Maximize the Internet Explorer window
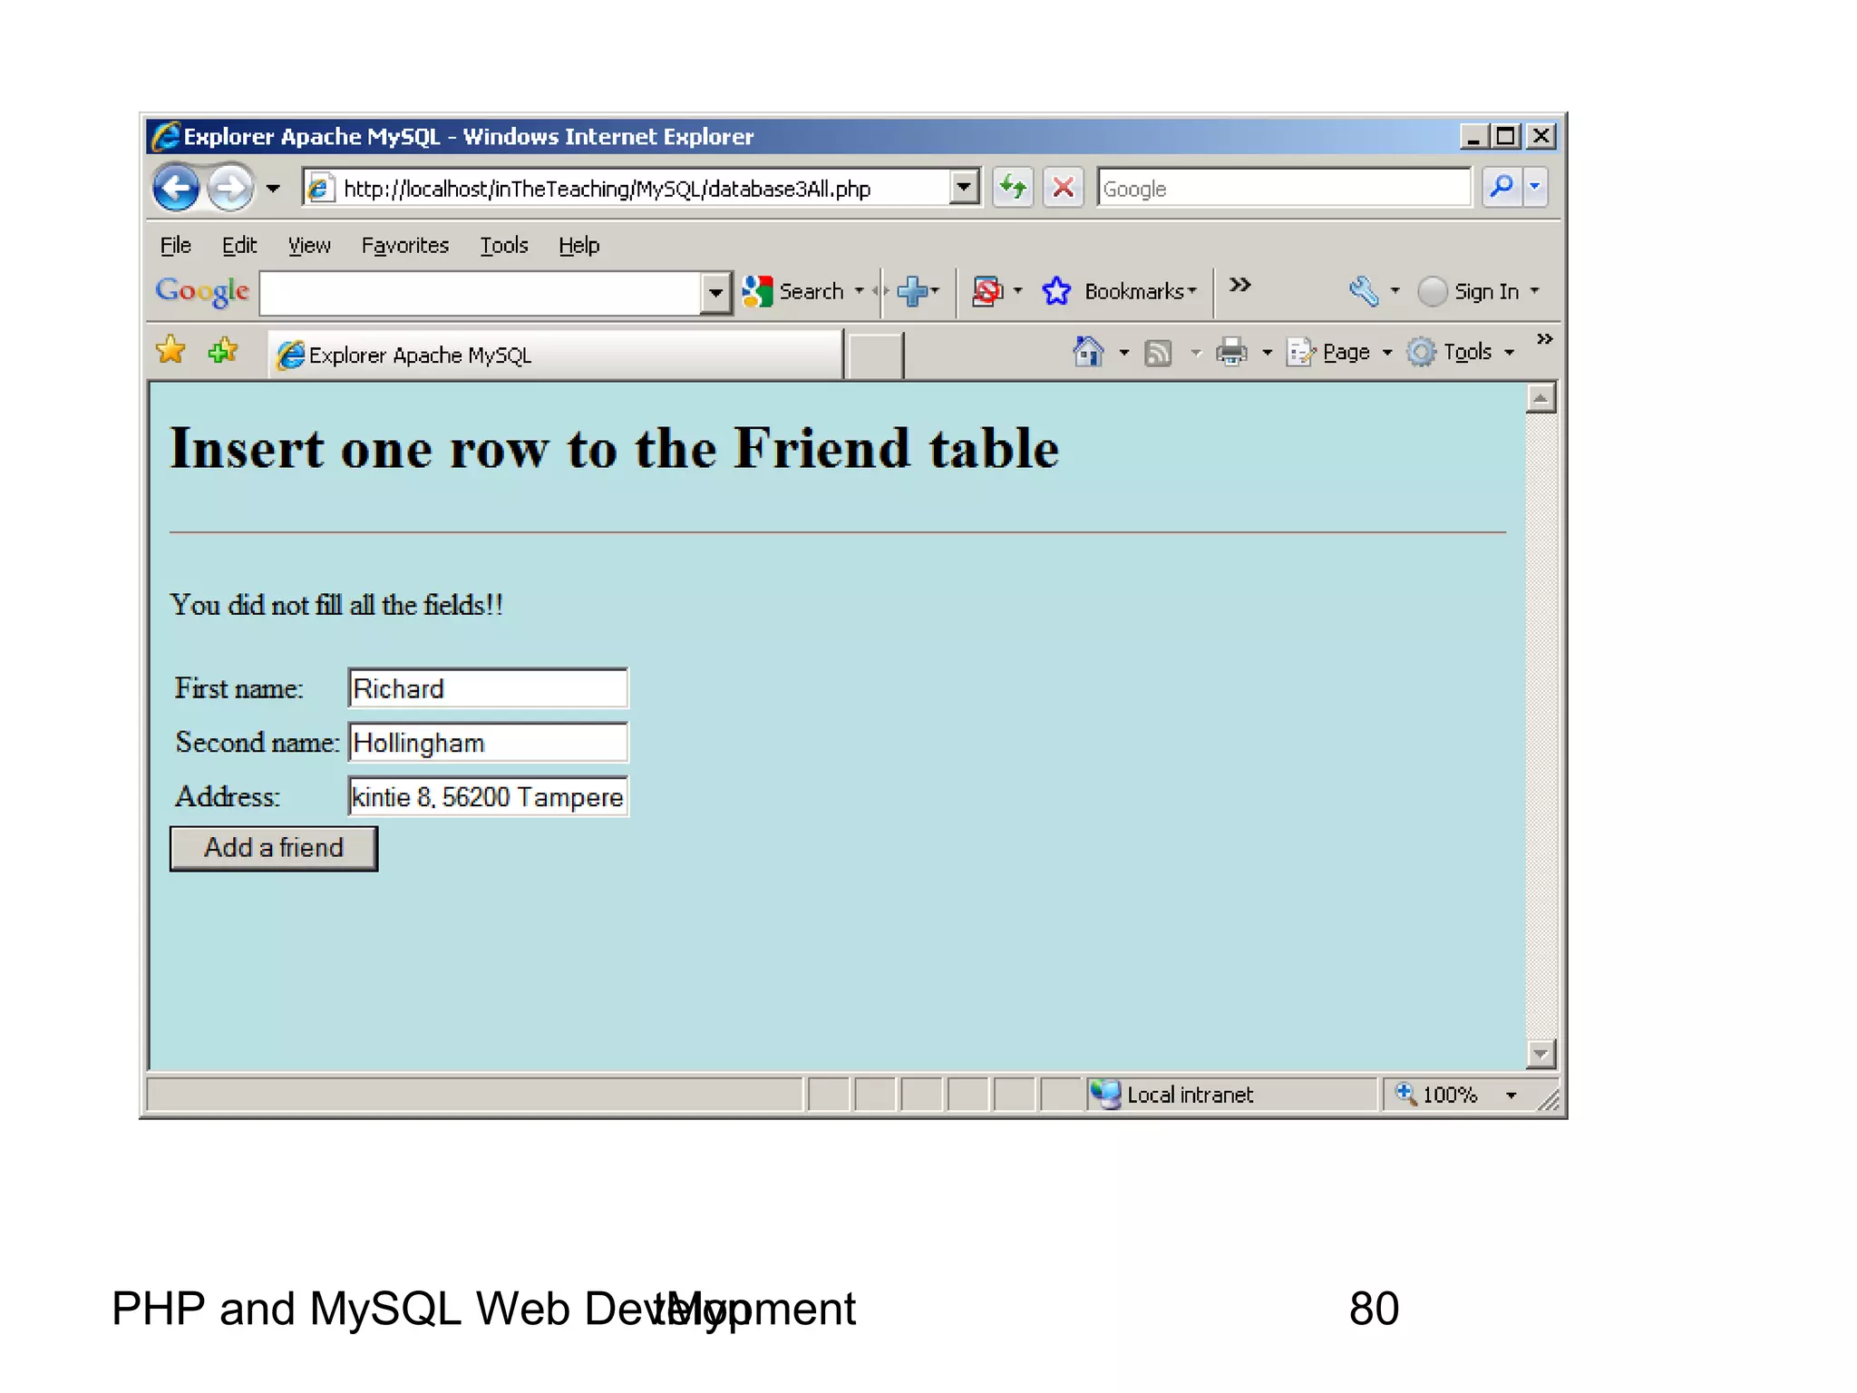The height and width of the screenshot is (1393, 1857). click(1506, 137)
